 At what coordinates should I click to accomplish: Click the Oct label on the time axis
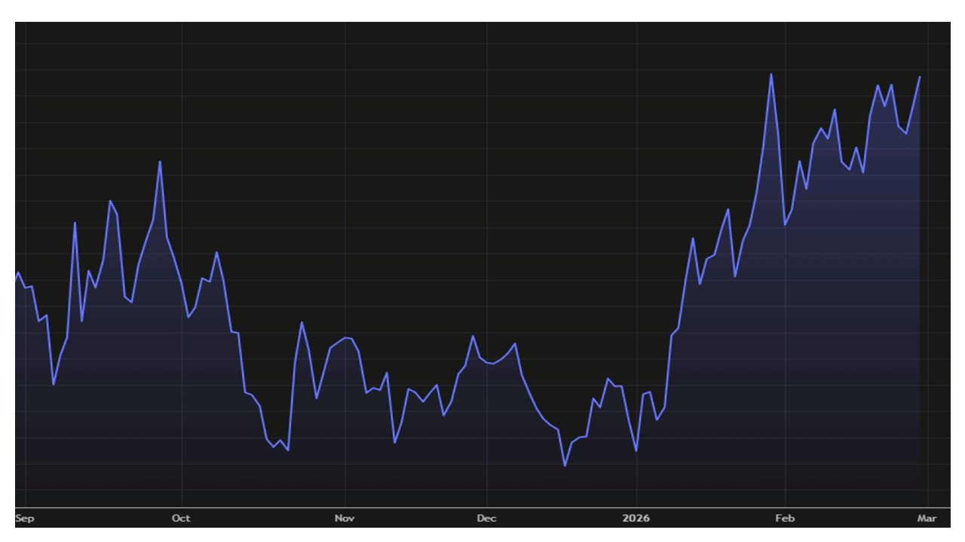pyautogui.click(x=181, y=518)
